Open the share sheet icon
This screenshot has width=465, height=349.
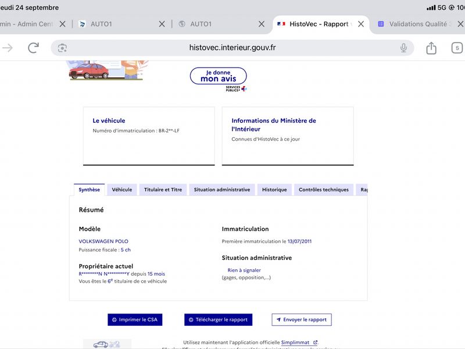tap(431, 48)
